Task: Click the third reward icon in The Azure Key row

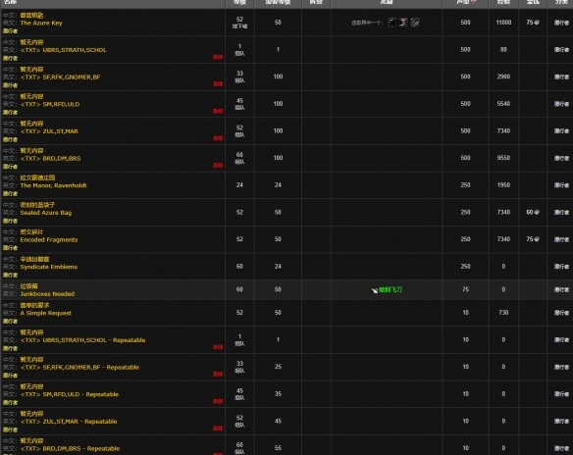Action: pyautogui.click(x=415, y=23)
